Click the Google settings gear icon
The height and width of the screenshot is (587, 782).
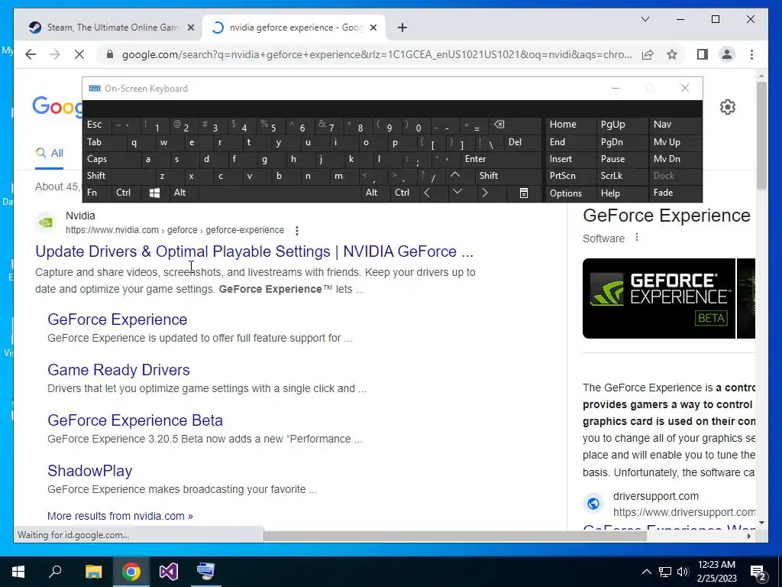(728, 107)
